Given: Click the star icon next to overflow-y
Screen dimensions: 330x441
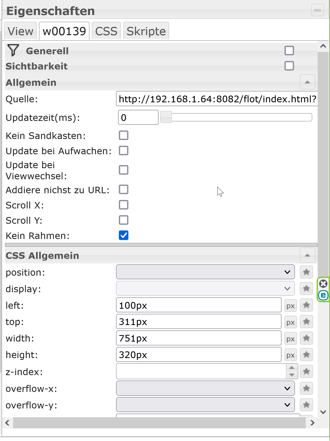Looking at the screenshot, I should pyautogui.click(x=306, y=405).
